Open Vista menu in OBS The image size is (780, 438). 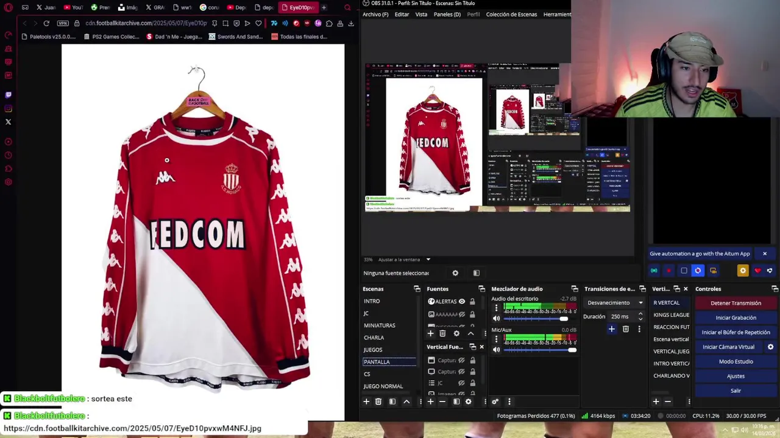pos(421,15)
